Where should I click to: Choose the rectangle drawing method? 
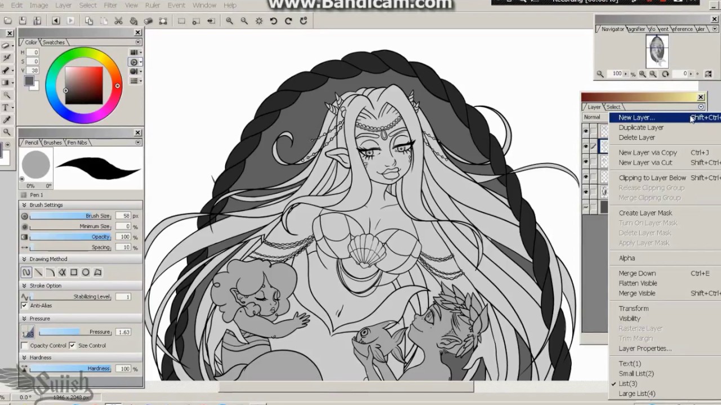tap(74, 272)
